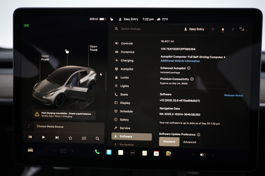Image resolution: width=265 pixels, height=176 pixels.
Task: Open the Controls settings menu
Action: click(124, 43)
